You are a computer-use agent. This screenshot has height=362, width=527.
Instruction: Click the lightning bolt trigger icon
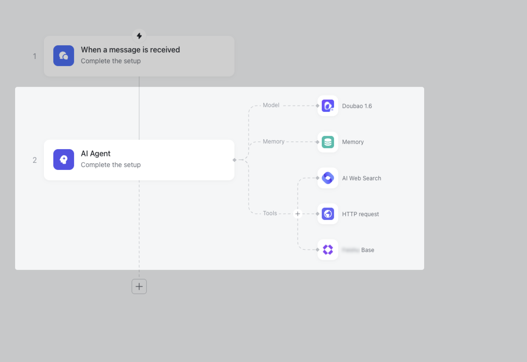(139, 36)
